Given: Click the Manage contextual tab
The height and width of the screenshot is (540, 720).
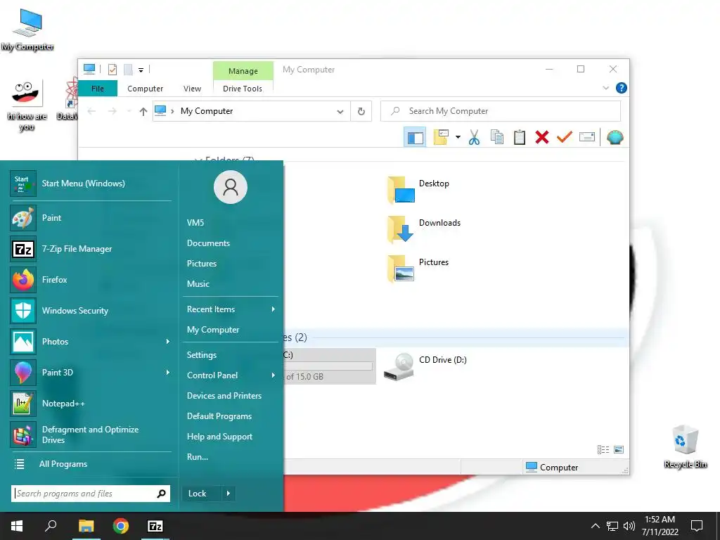Looking at the screenshot, I should pyautogui.click(x=243, y=71).
